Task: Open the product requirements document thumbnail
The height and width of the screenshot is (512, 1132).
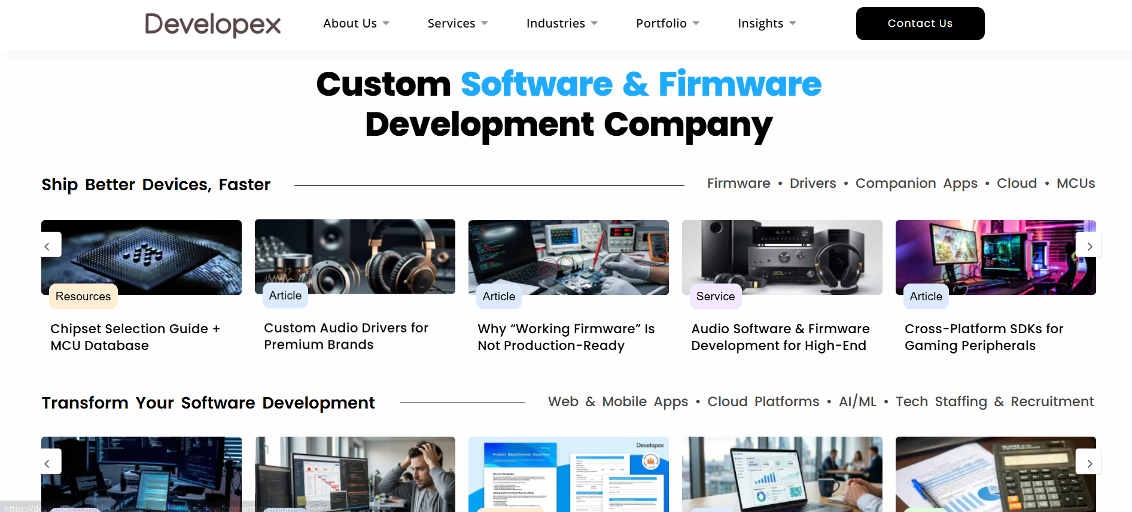Action: 568,474
